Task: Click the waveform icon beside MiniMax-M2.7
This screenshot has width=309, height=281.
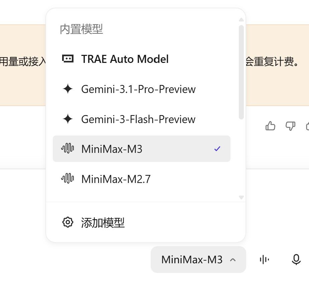Action: click(x=67, y=178)
